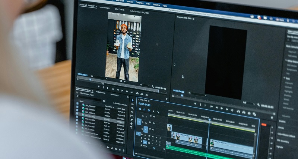
Task: Click the New Item icon in Project panel
Action: (120, 149)
